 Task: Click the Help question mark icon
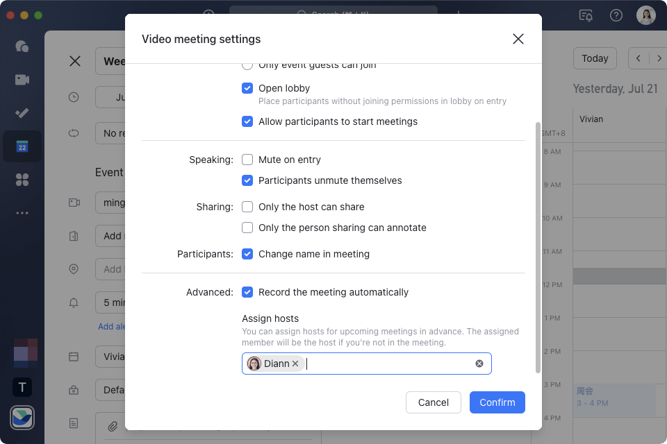(616, 15)
